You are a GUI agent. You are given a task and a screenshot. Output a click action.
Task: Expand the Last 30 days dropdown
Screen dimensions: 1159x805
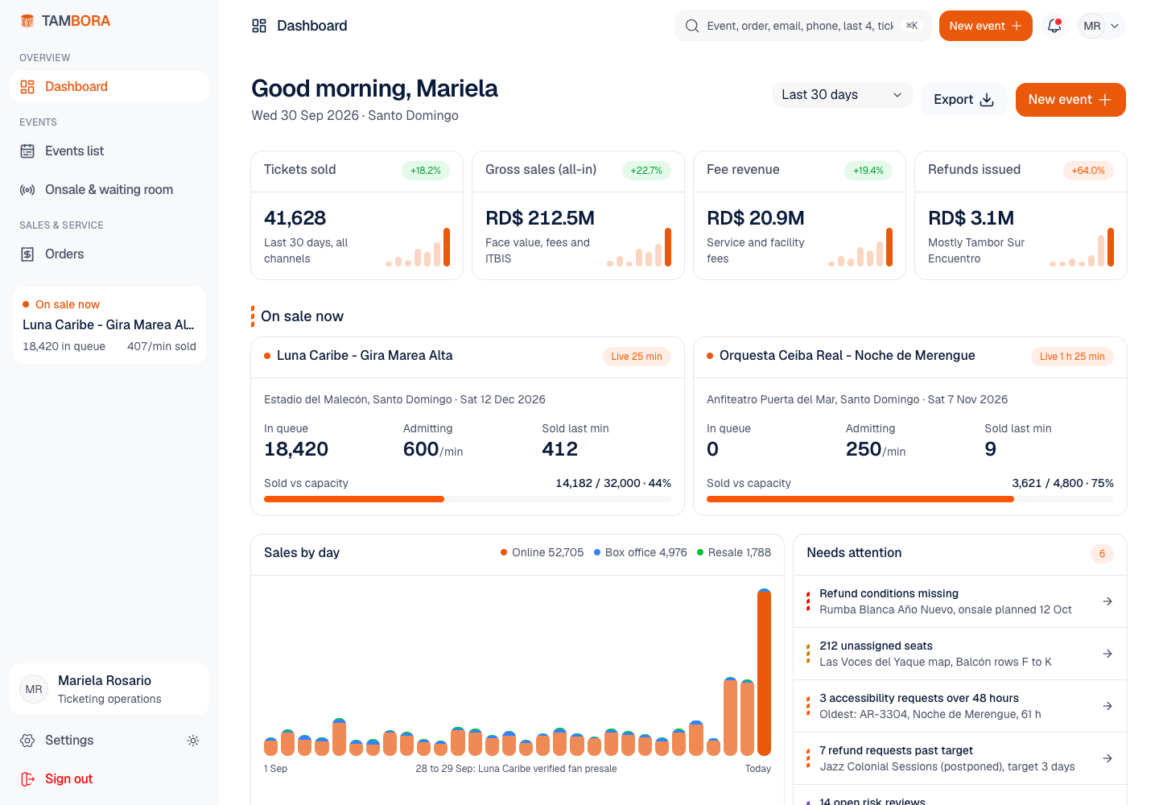(842, 95)
